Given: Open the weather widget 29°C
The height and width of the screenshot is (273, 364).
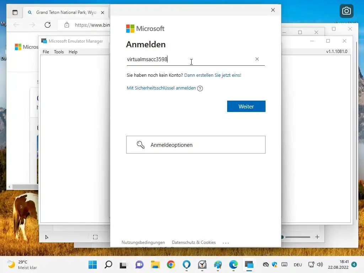Looking at the screenshot, I should [x=22, y=264].
